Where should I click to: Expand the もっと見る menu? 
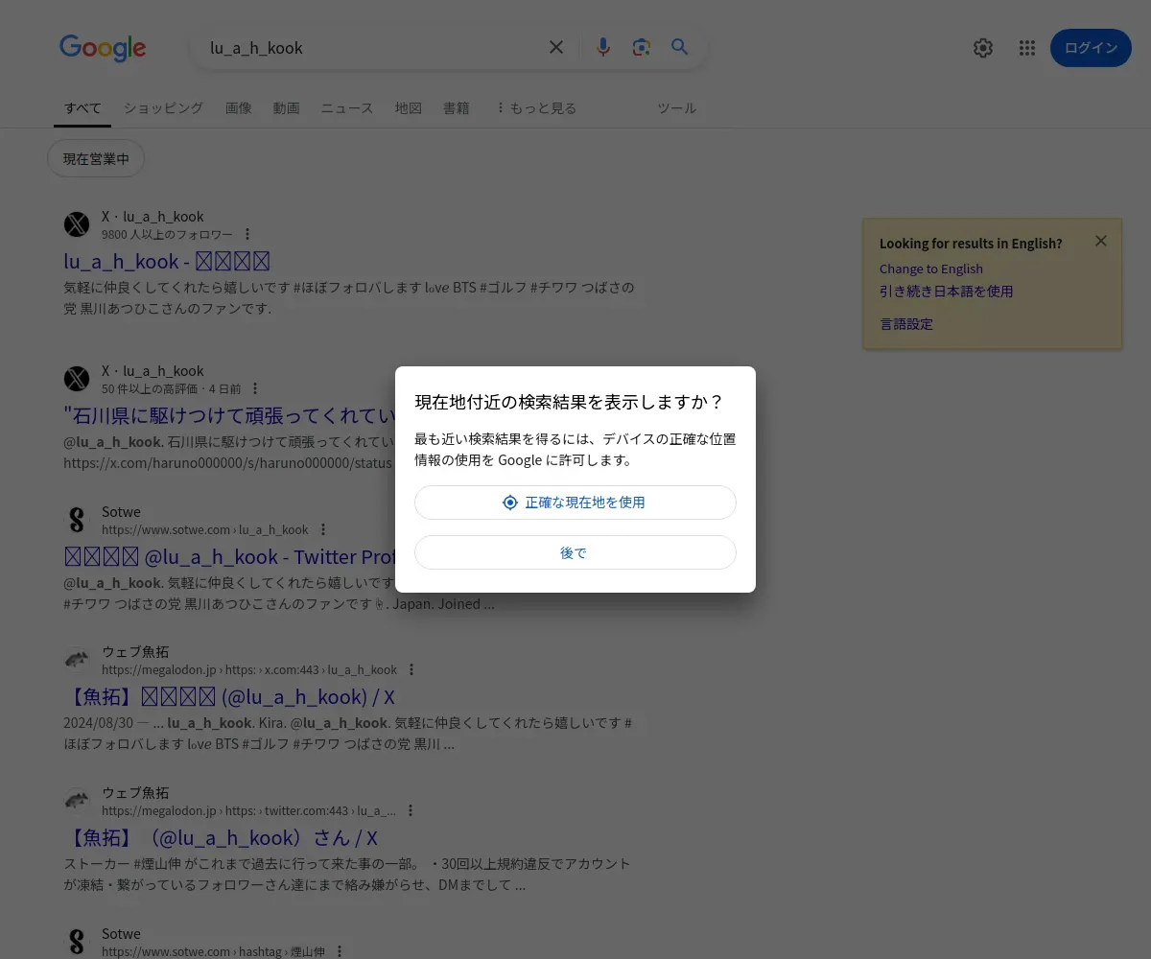(536, 108)
